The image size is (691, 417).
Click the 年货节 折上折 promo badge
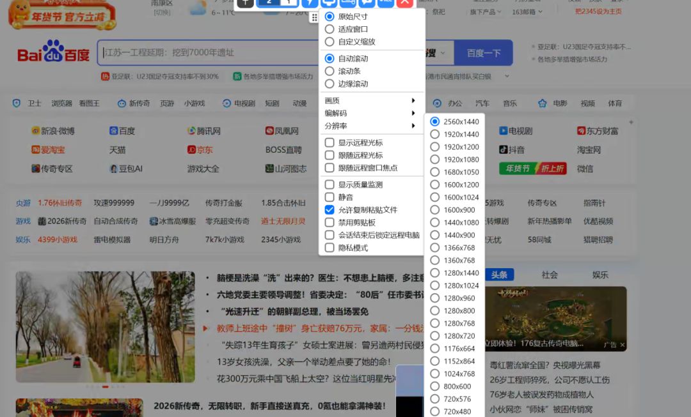click(533, 169)
